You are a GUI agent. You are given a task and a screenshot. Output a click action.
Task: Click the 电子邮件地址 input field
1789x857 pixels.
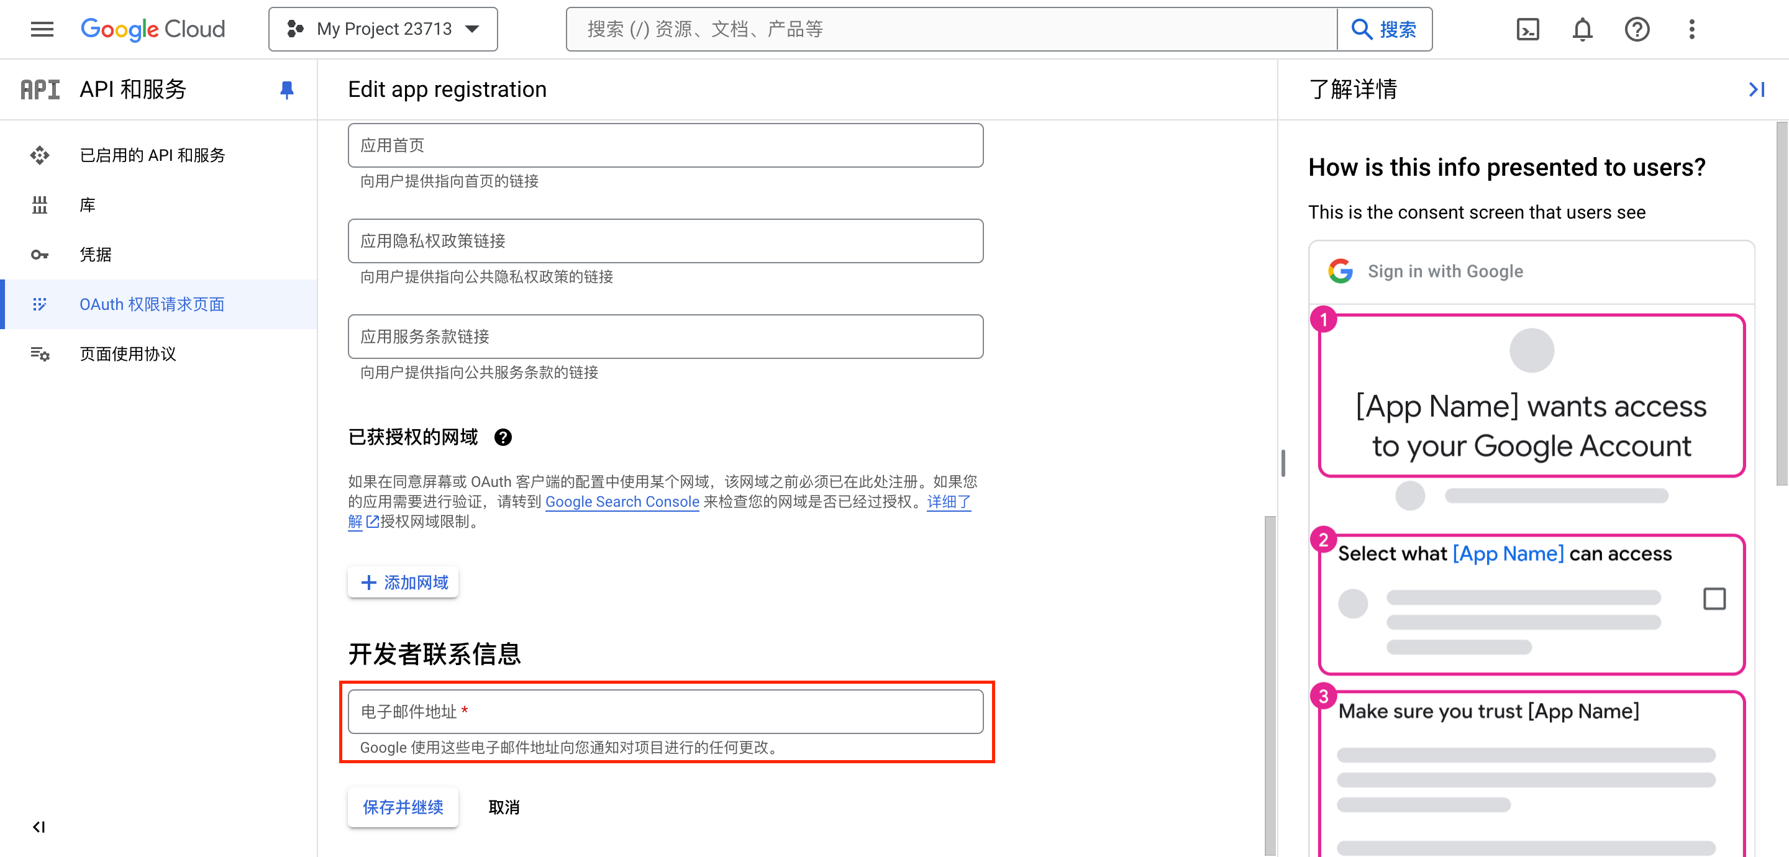[665, 711]
